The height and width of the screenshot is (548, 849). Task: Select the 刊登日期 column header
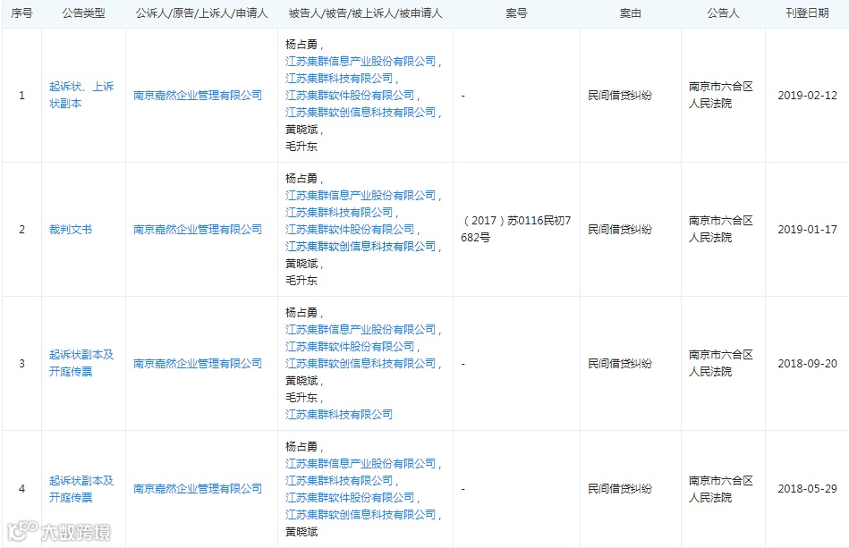[807, 13]
